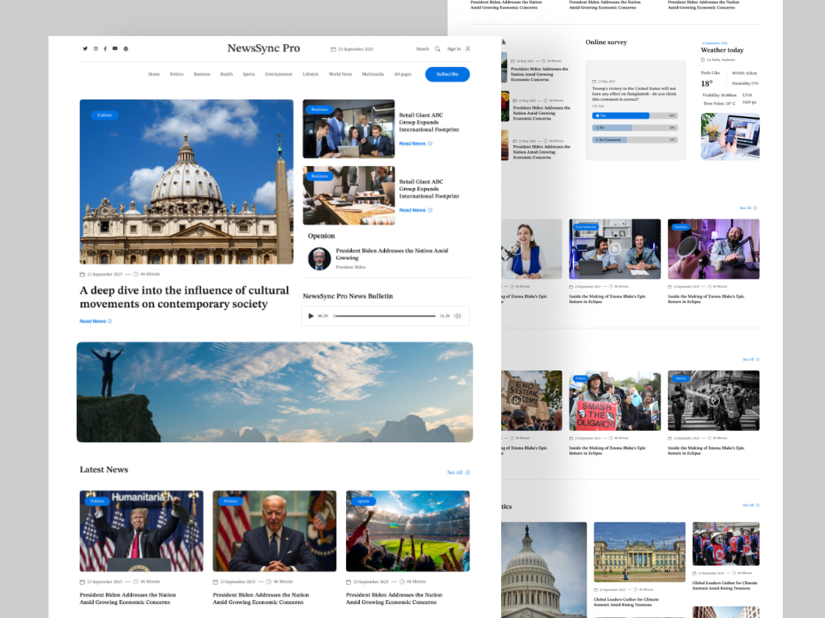Open Read News under Retail Giant ABC article
This screenshot has width=825, height=618.
[x=412, y=144]
